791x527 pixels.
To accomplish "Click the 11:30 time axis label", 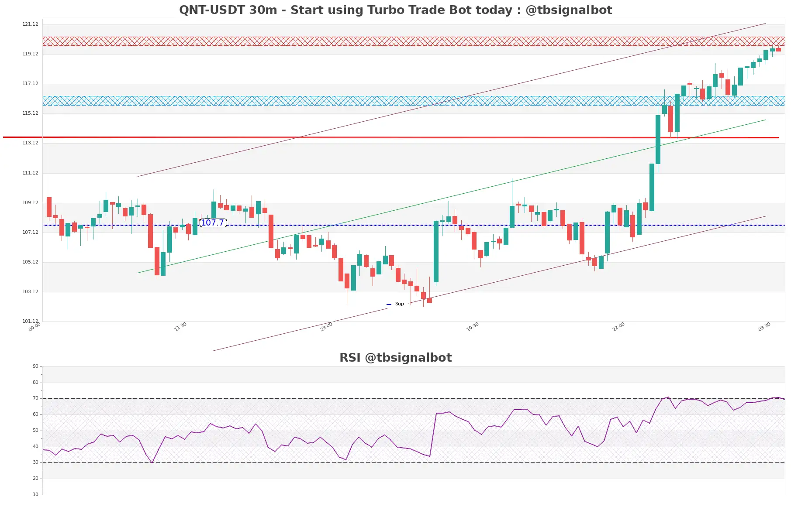I will click(x=180, y=327).
